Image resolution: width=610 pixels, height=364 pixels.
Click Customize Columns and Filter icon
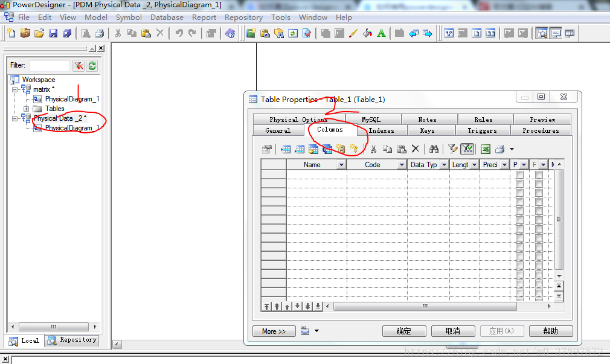tap(452, 149)
